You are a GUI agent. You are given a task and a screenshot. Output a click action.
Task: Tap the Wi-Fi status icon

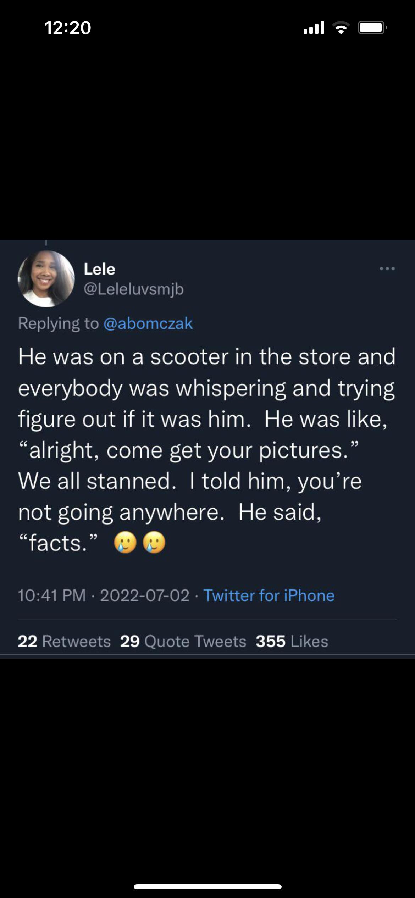pyautogui.click(x=341, y=28)
